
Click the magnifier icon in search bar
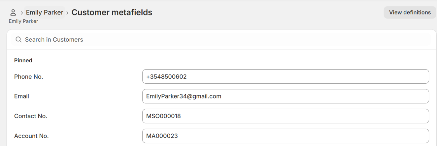point(18,40)
